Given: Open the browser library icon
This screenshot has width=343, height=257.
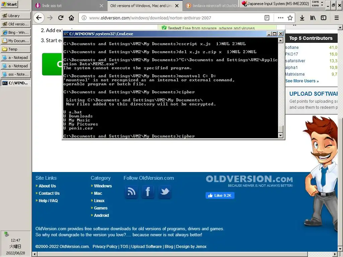Looking at the screenshot, I should (x=313, y=18).
